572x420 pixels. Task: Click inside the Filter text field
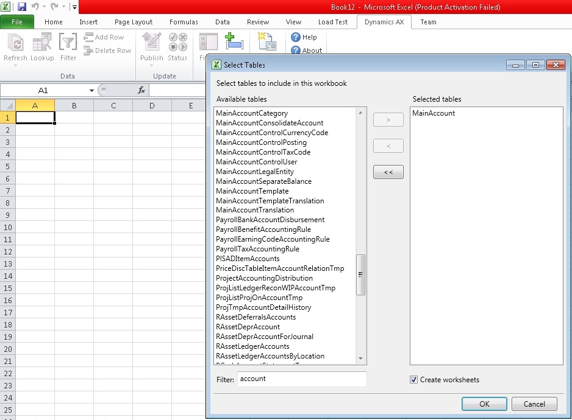(x=301, y=379)
